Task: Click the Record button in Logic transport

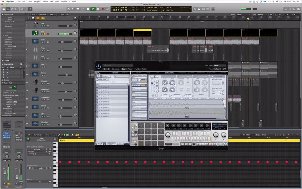Action: 103,9
